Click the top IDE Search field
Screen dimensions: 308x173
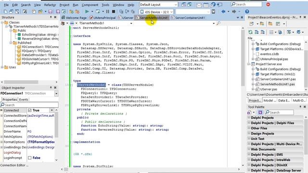coord(246,4)
